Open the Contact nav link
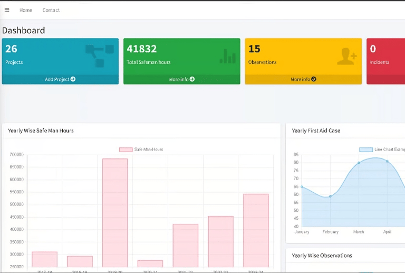405x273 pixels. (x=51, y=10)
